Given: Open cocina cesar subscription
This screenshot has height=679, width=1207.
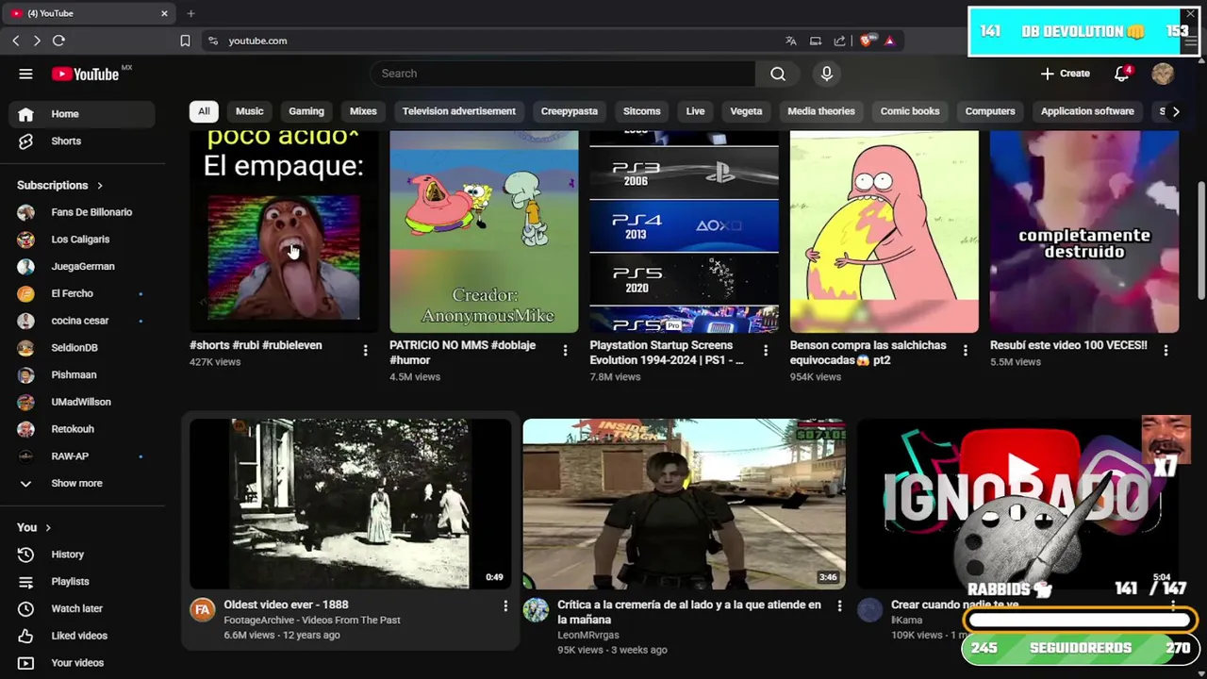Looking at the screenshot, I should click(82, 321).
